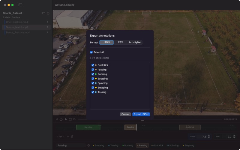Viewport: 240px width, 150px height.
Task: Click the End time value field
Action: [x=227, y=136]
